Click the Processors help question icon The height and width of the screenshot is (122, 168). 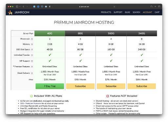[32, 39]
